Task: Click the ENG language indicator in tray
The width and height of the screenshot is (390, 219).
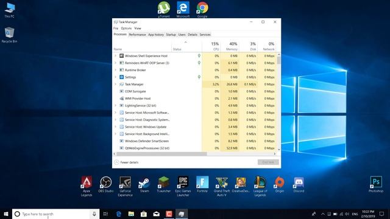Action: pos(355,214)
